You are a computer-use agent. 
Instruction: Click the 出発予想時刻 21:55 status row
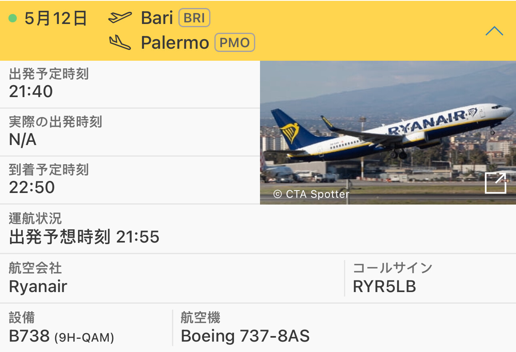pyautogui.click(x=258, y=229)
